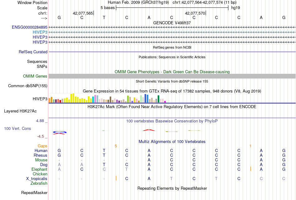Click the -4.5 PhyloP lower scale value

(41, 136)
